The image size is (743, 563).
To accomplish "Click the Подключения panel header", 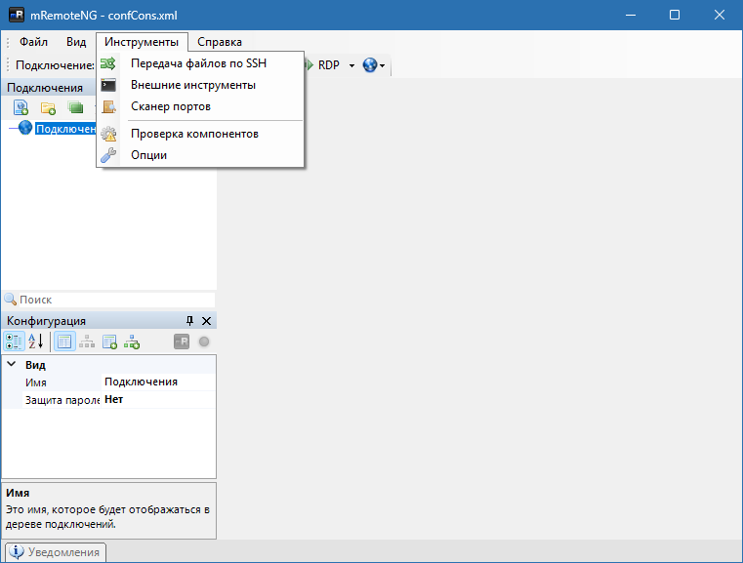I will click(45, 88).
